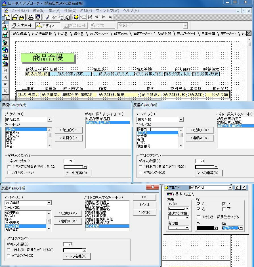Go to first record using top toolbar arrow
This screenshot has width=254, height=267.
[90, 17]
